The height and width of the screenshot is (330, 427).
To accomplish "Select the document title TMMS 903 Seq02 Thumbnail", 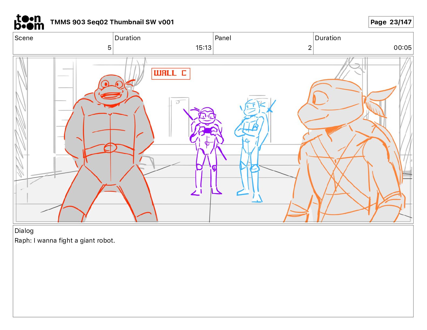I will (112, 22).
